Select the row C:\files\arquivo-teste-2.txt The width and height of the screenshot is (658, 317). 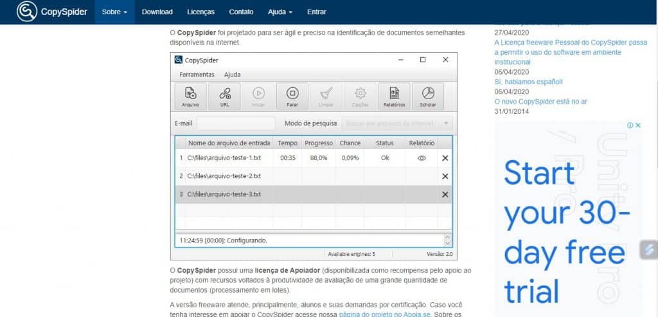314,176
